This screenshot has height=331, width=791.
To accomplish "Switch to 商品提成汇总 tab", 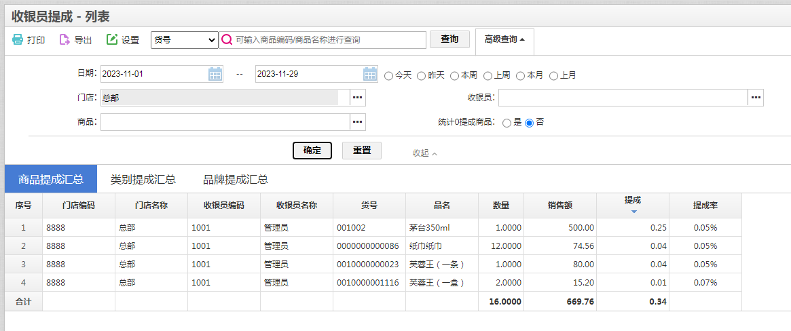I will (x=50, y=179).
